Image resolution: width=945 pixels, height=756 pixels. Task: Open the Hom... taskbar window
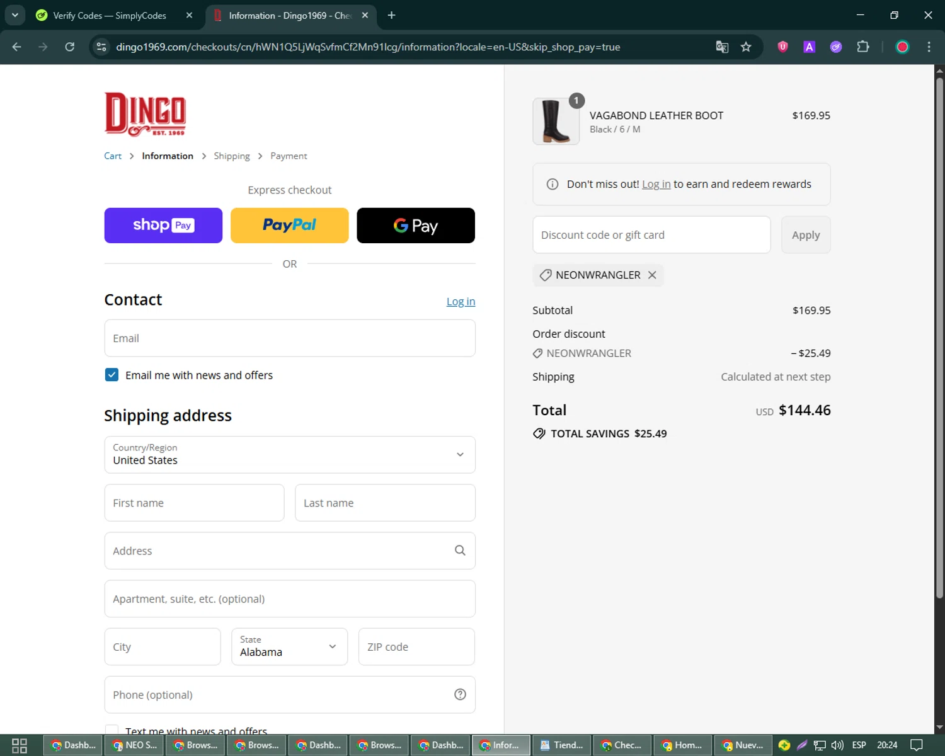tap(683, 745)
